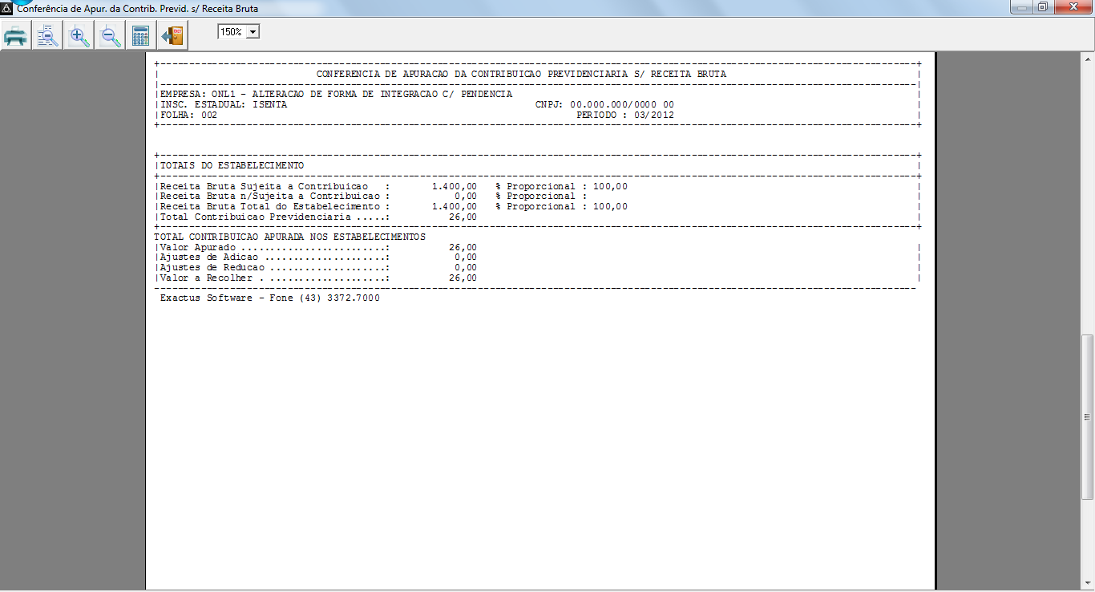Screen dimensions: 1095x592
Task: Click the vertical scrollbar up arrow
Action: coord(1088,59)
